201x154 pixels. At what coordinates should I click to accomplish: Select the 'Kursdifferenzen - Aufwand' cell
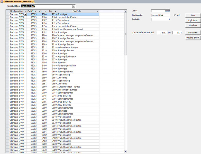point(78,30)
